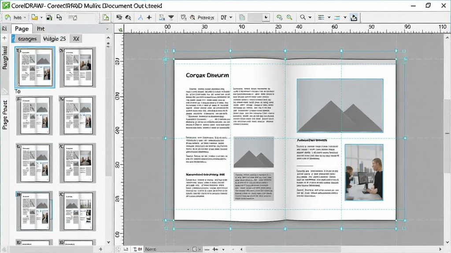Click the blue chart-like icon in the toolbar
This screenshot has width=451, height=253.
tap(162, 18)
